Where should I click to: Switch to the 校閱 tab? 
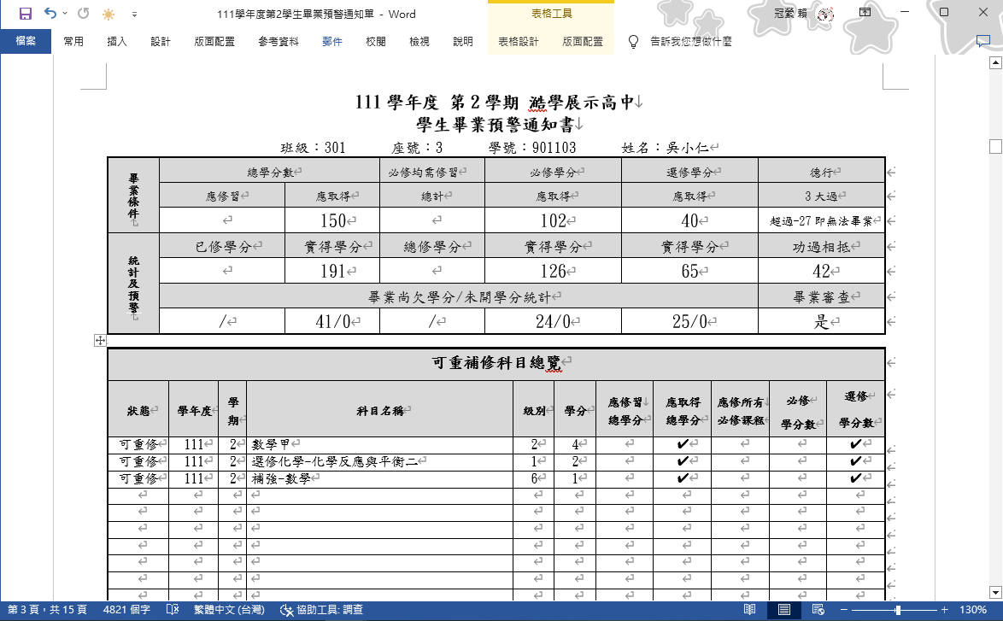click(376, 42)
